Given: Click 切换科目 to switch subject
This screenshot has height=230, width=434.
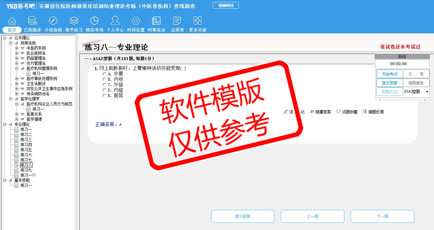Looking at the screenshot, I should (226, 5).
